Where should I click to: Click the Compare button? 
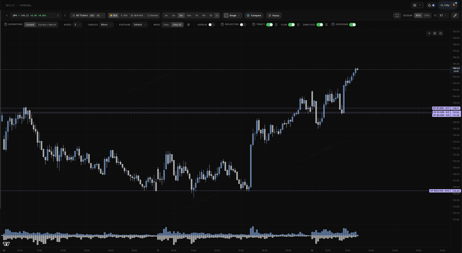(x=254, y=16)
